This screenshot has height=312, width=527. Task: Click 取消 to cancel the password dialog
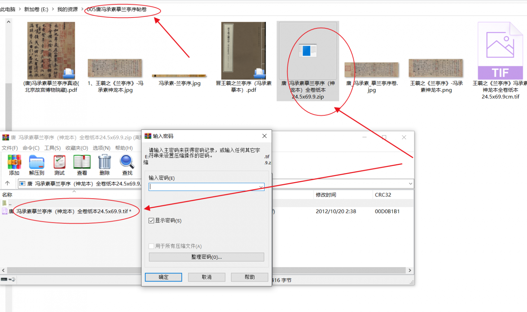206,277
